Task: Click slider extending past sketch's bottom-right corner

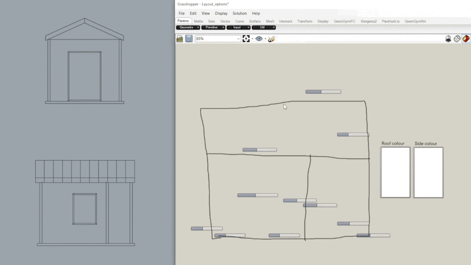Action: (x=373, y=236)
